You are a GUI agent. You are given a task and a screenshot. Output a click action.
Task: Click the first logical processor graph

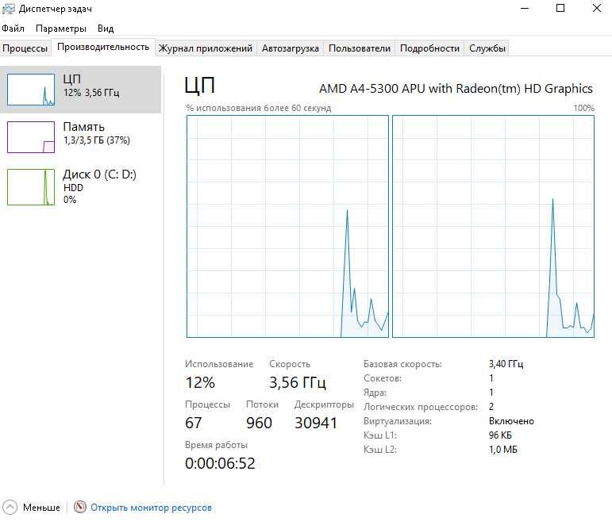click(x=287, y=226)
